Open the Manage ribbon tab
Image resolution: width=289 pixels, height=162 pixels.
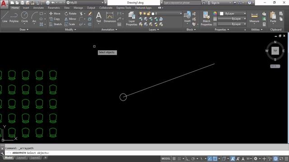pos(78,8)
